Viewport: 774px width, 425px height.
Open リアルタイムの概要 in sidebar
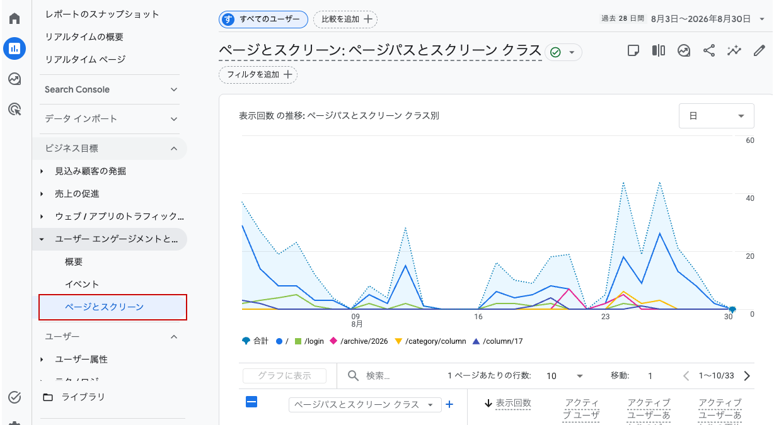[x=84, y=37]
